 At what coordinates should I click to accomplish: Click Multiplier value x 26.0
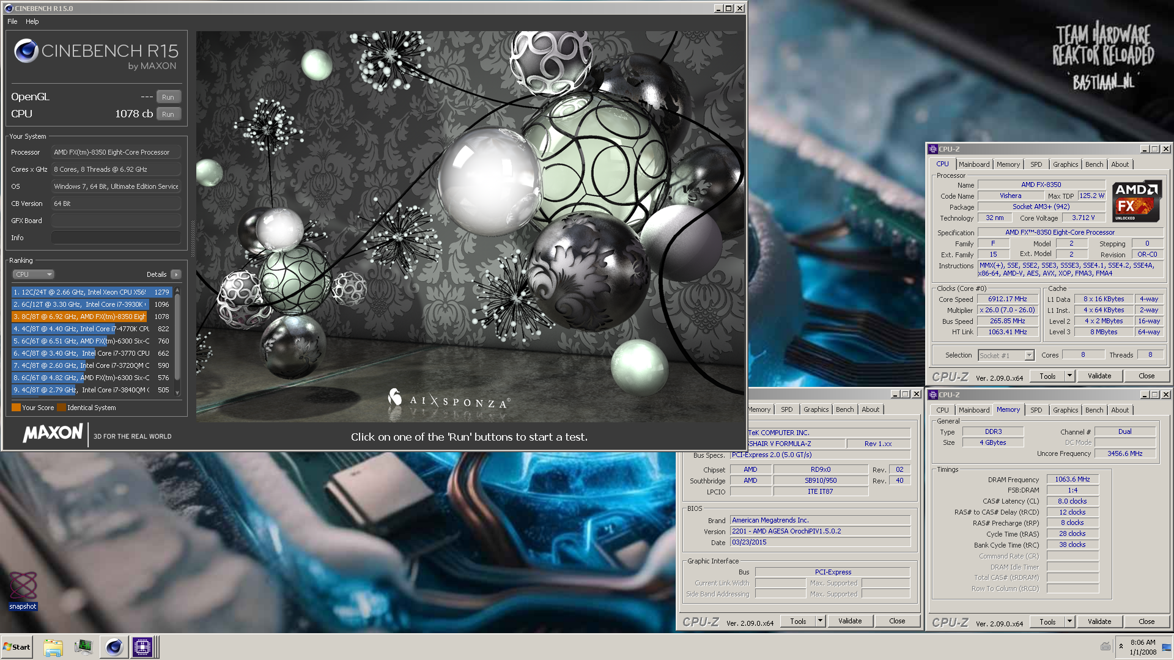pos(1008,310)
